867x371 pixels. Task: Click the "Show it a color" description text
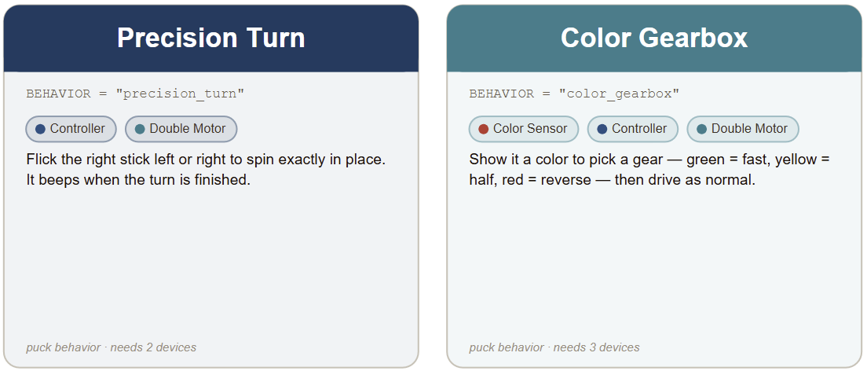pyautogui.click(x=649, y=170)
